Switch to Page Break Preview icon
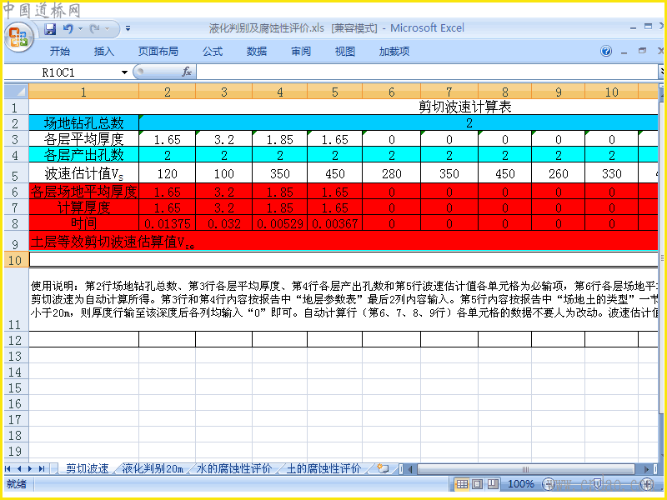Screen dimensions: 667x500 [x=493, y=484]
